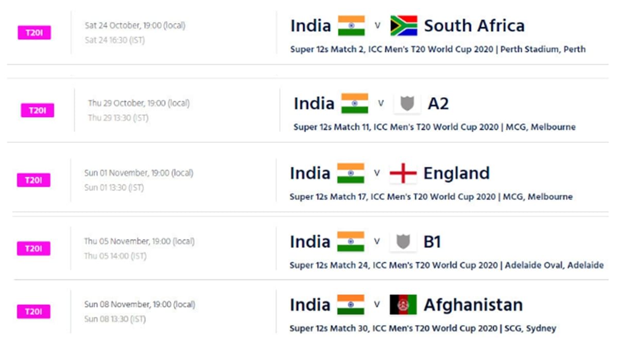618x359 pixels.
Task: Click the England flag icon
Action: 403,173
